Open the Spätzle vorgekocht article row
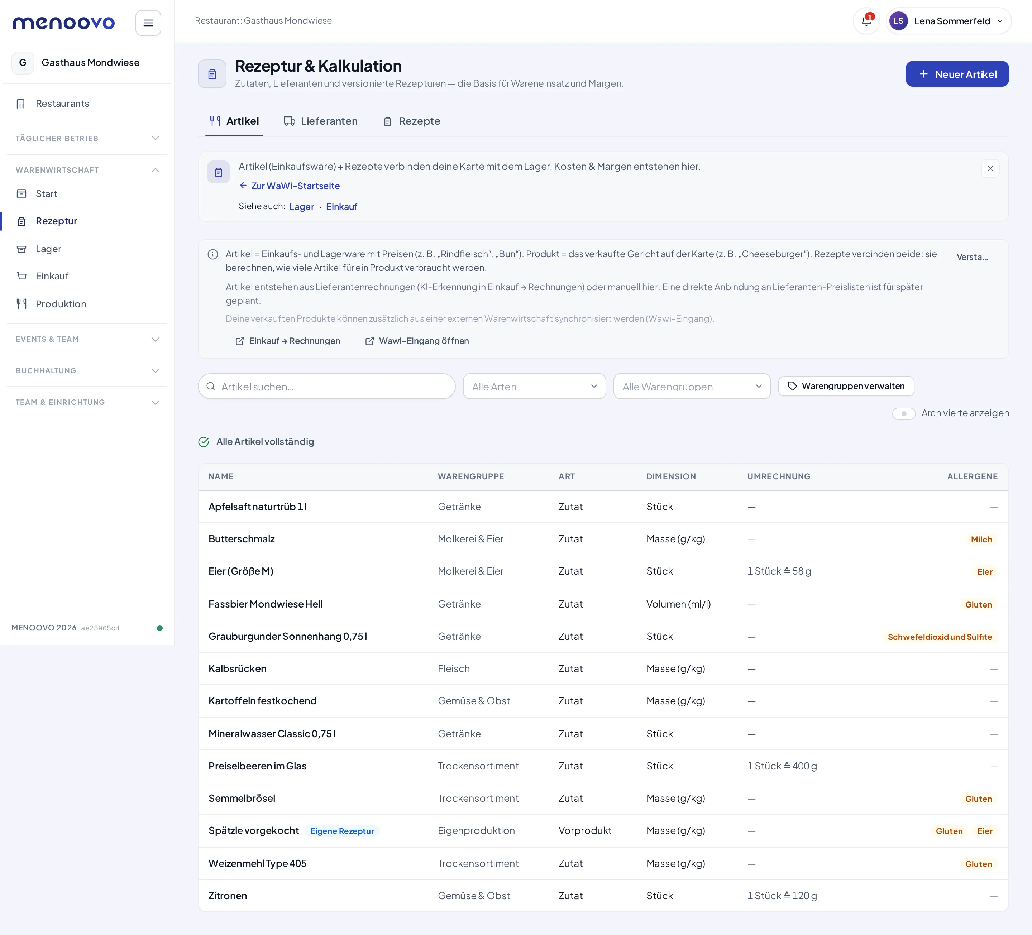This screenshot has width=1032, height=935. click(603, 831)
